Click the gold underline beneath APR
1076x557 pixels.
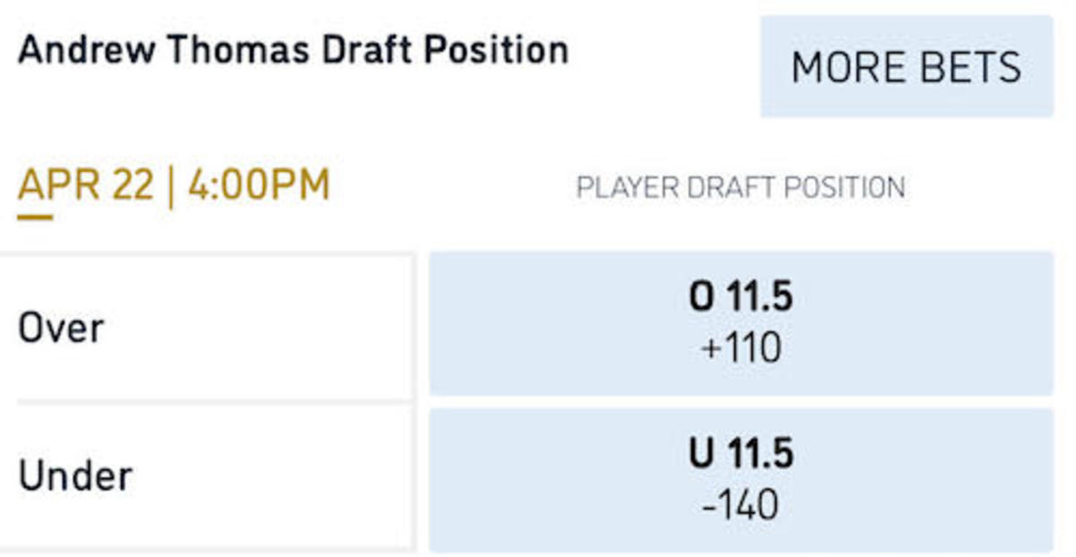(x=35, y=216)
